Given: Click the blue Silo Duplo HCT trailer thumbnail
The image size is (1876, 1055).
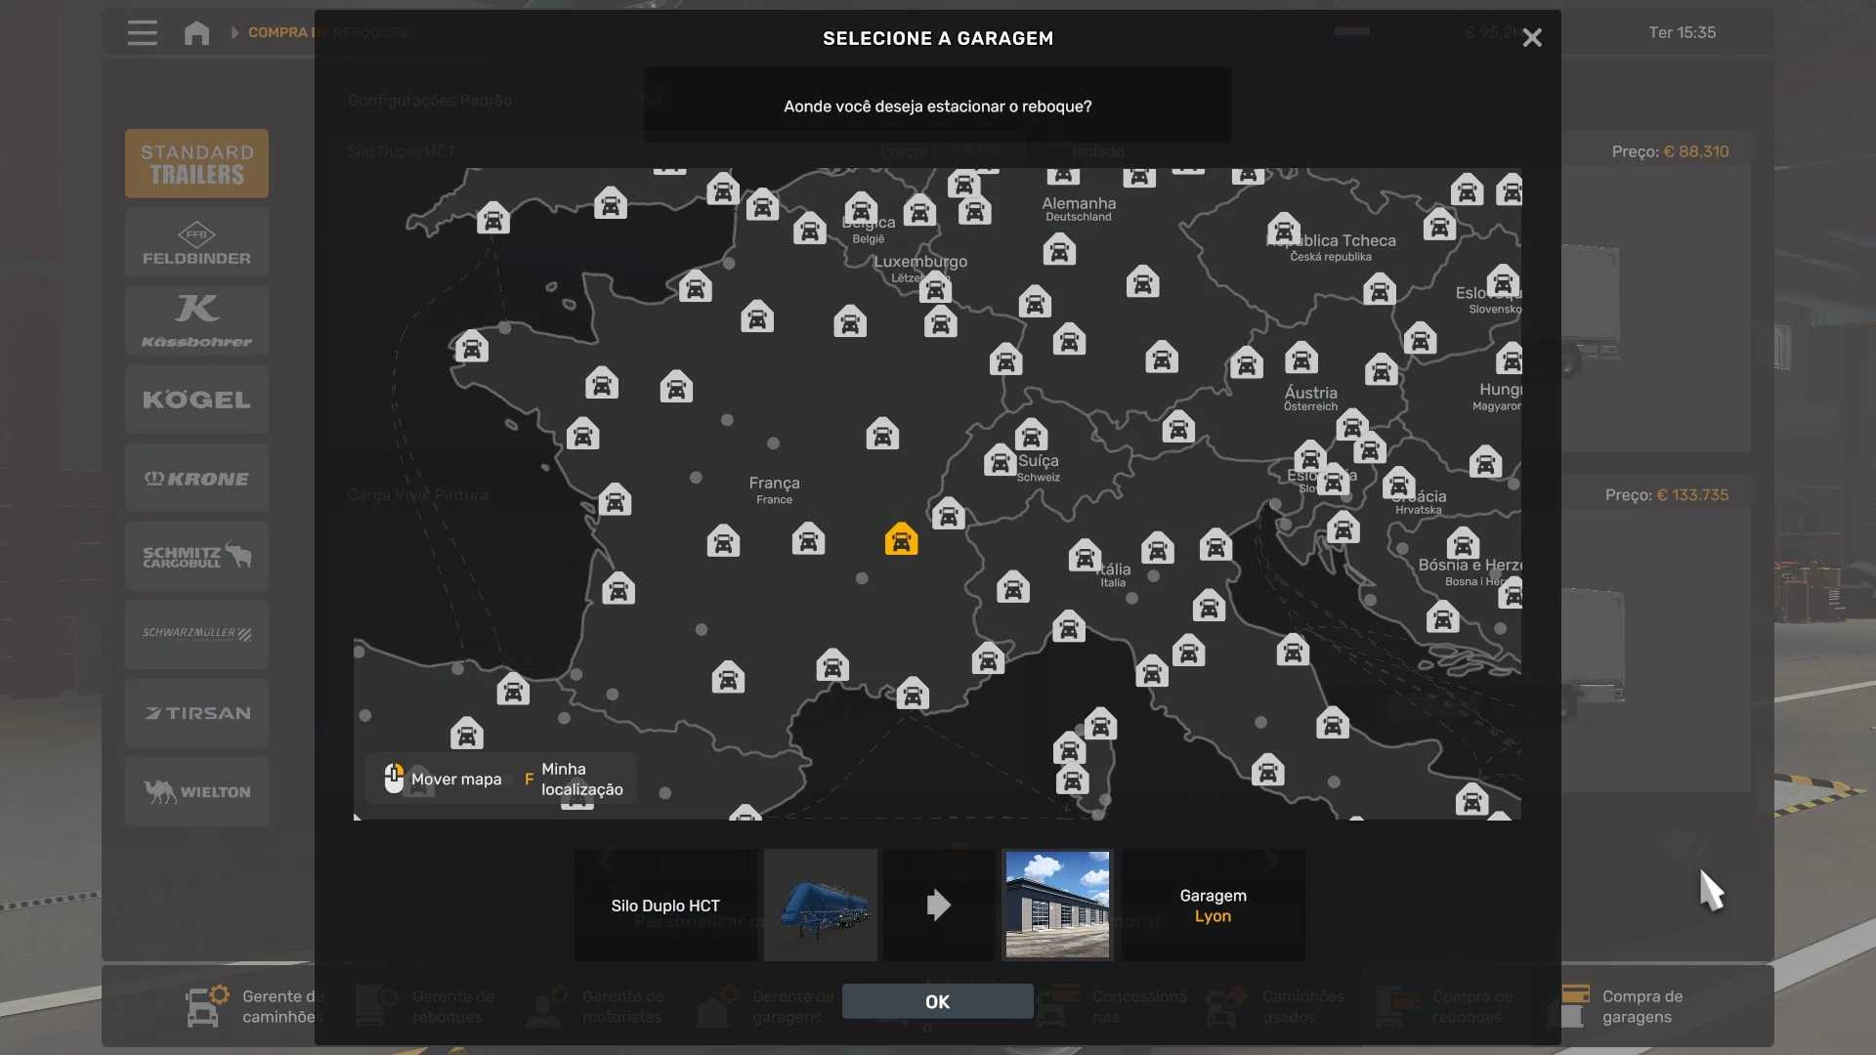Looking at the screenshot, I should point(821,905).
